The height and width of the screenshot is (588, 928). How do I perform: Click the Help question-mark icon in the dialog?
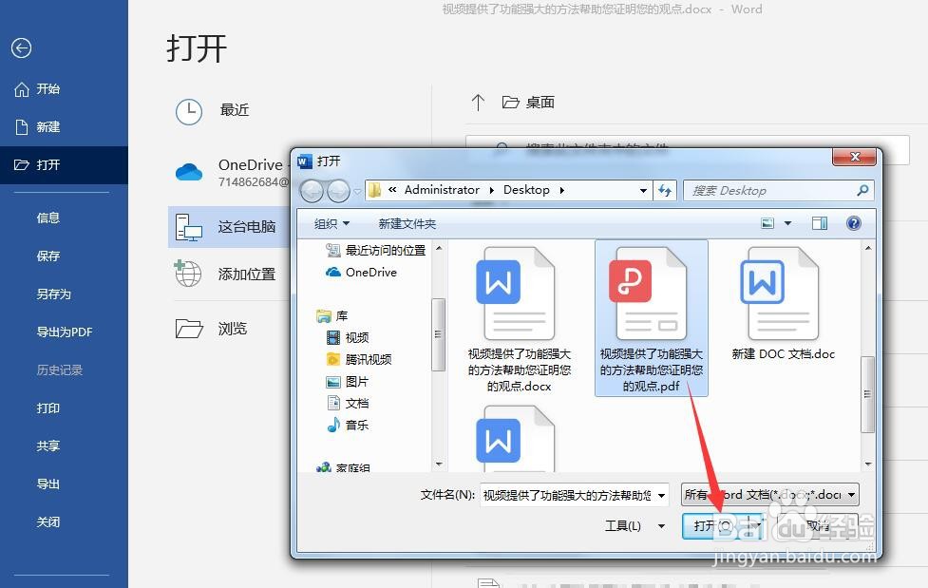pos(853,223)
